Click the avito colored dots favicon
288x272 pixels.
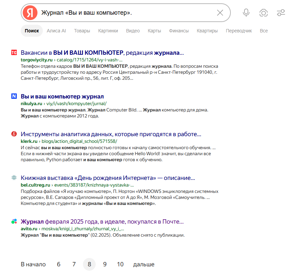[14, 221]
